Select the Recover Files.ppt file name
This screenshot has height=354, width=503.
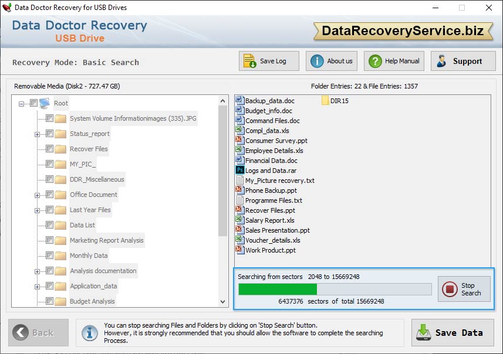pos(270,210)
